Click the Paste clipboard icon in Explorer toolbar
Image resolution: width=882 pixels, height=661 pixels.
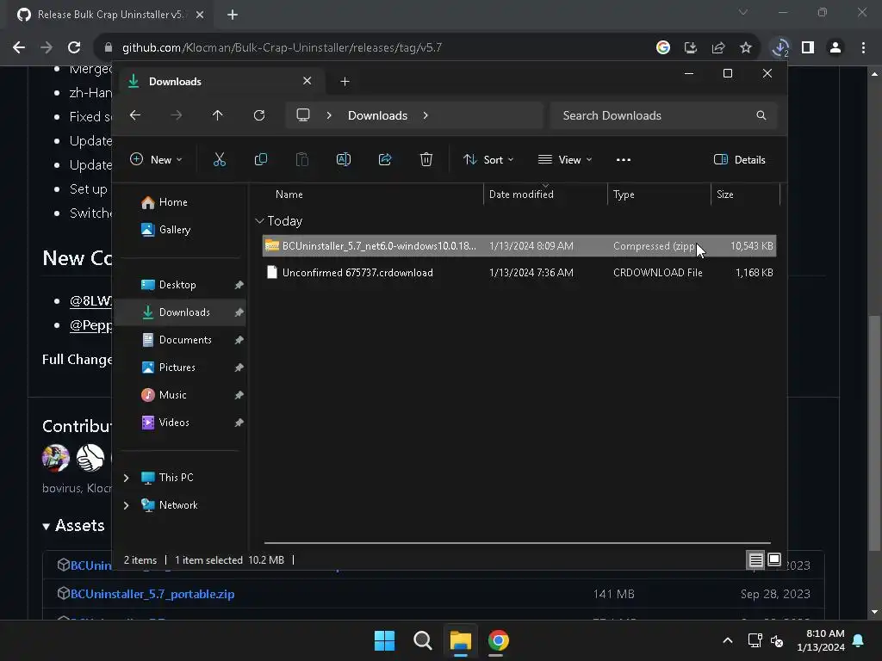302,159
